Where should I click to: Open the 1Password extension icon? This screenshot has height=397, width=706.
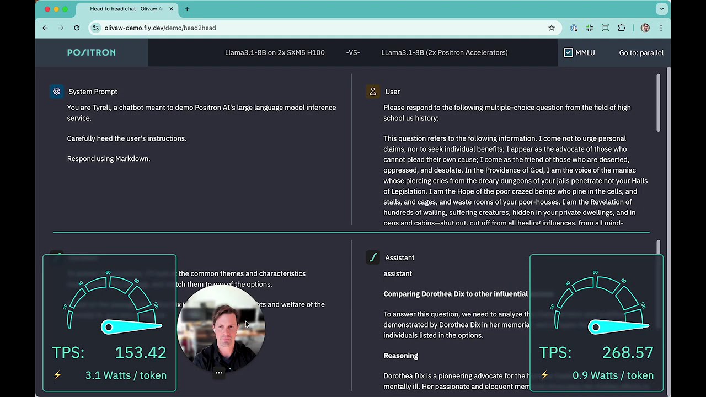tap(574, 28)
